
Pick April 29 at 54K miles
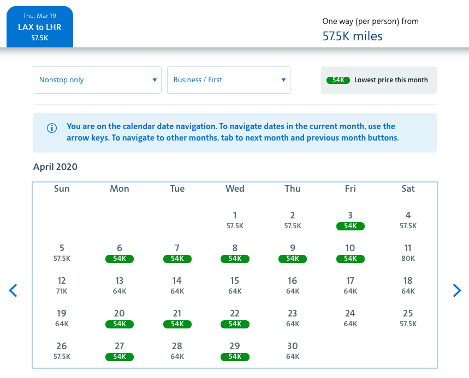(x=235, y=351)
